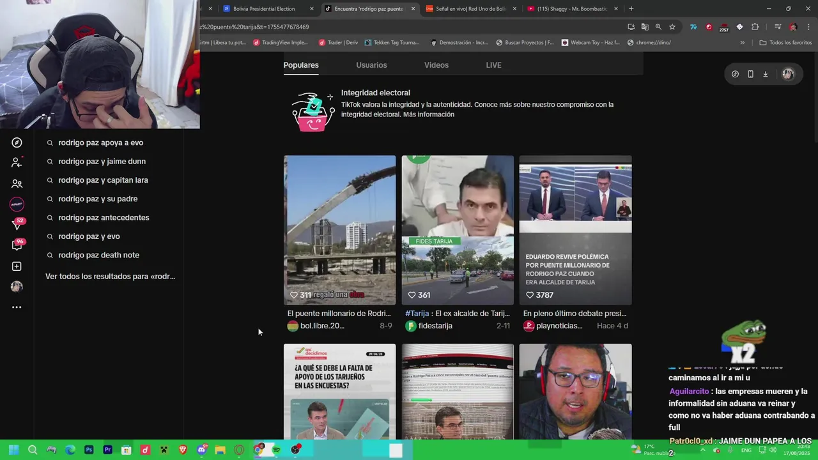The height and width of the screenshot is (460, 818).
Task: Open bol.libre.20 account name
Action: point(322,326)
